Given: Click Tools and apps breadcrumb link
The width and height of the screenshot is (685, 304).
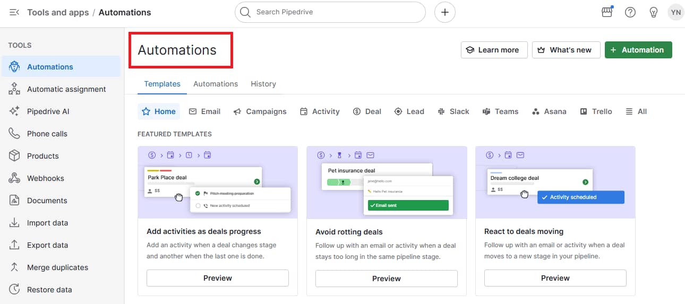Looking at the screenshot, I should tap(58, 12).
